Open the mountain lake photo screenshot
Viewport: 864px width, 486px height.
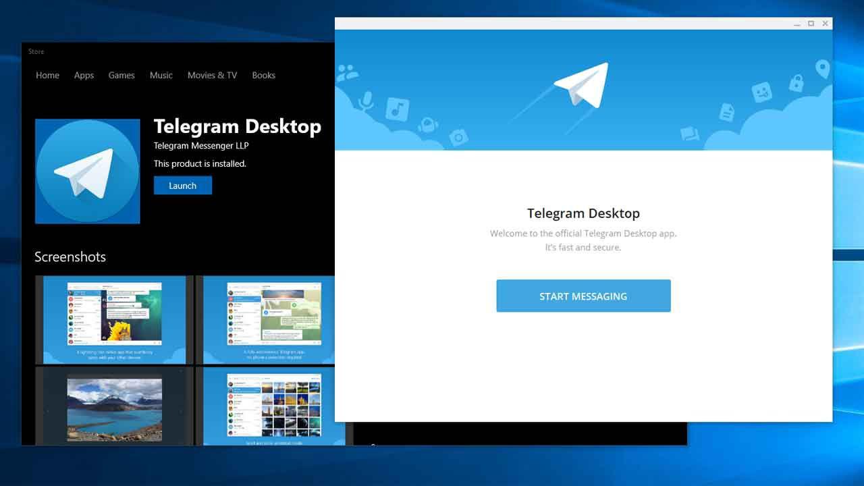(114, 406)
